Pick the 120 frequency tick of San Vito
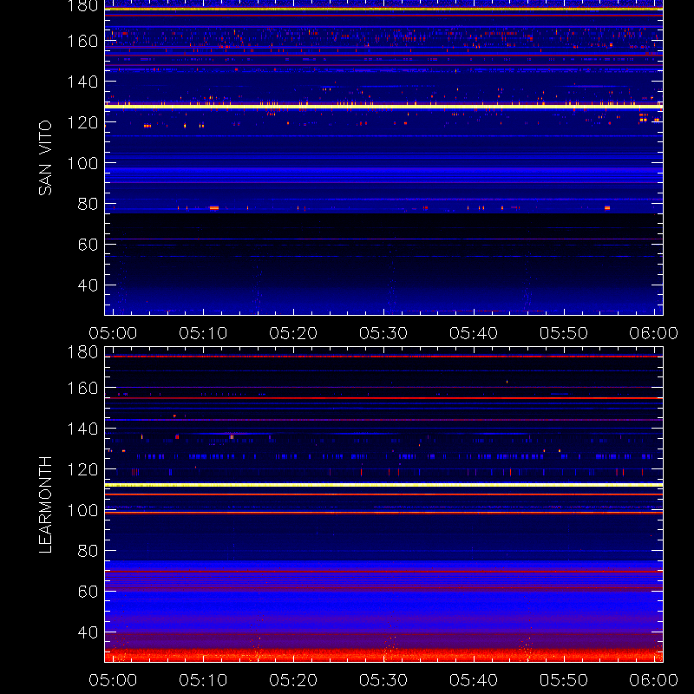694x694 pixels. (82, 122)
